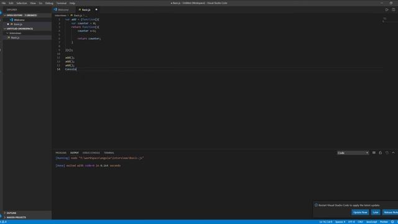Click Ln 14, Col 8 in status bar
Screen dimensions: 398x224
(x=326, y=222)
